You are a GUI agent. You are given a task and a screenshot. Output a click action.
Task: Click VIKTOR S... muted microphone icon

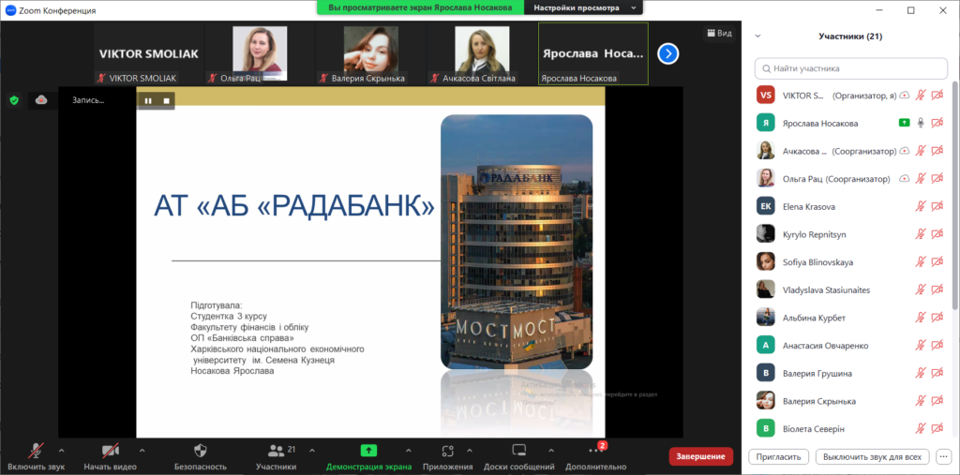pyautogui.click(x=921, y=95)
